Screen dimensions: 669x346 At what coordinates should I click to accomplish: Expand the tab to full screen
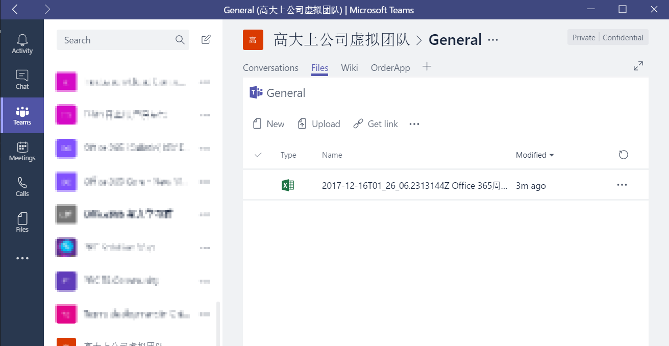click(x=638, y=66)
